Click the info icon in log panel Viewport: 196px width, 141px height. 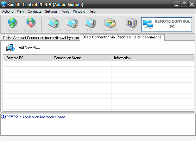click(x=3, y=117)
